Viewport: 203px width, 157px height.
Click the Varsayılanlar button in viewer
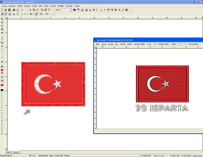pyautogui.click(x=193, y=44)
